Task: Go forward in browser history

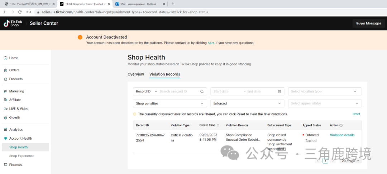Action: (12, 12)
